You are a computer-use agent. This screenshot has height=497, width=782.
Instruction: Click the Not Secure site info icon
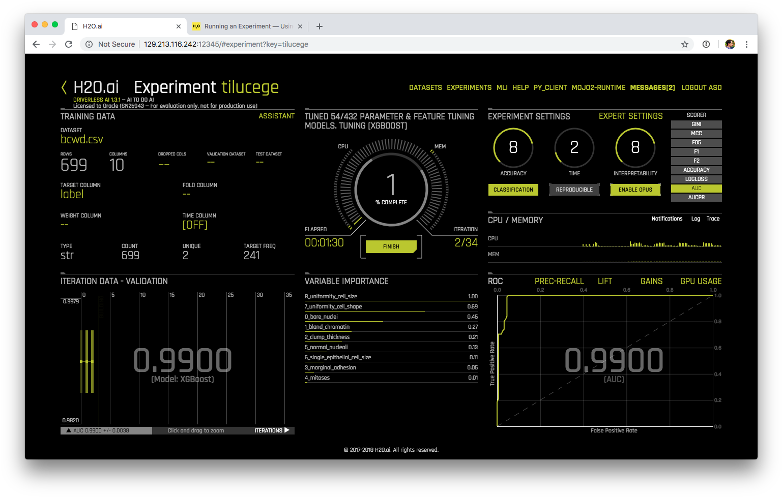pyautogui.click(x=89, y=44)
